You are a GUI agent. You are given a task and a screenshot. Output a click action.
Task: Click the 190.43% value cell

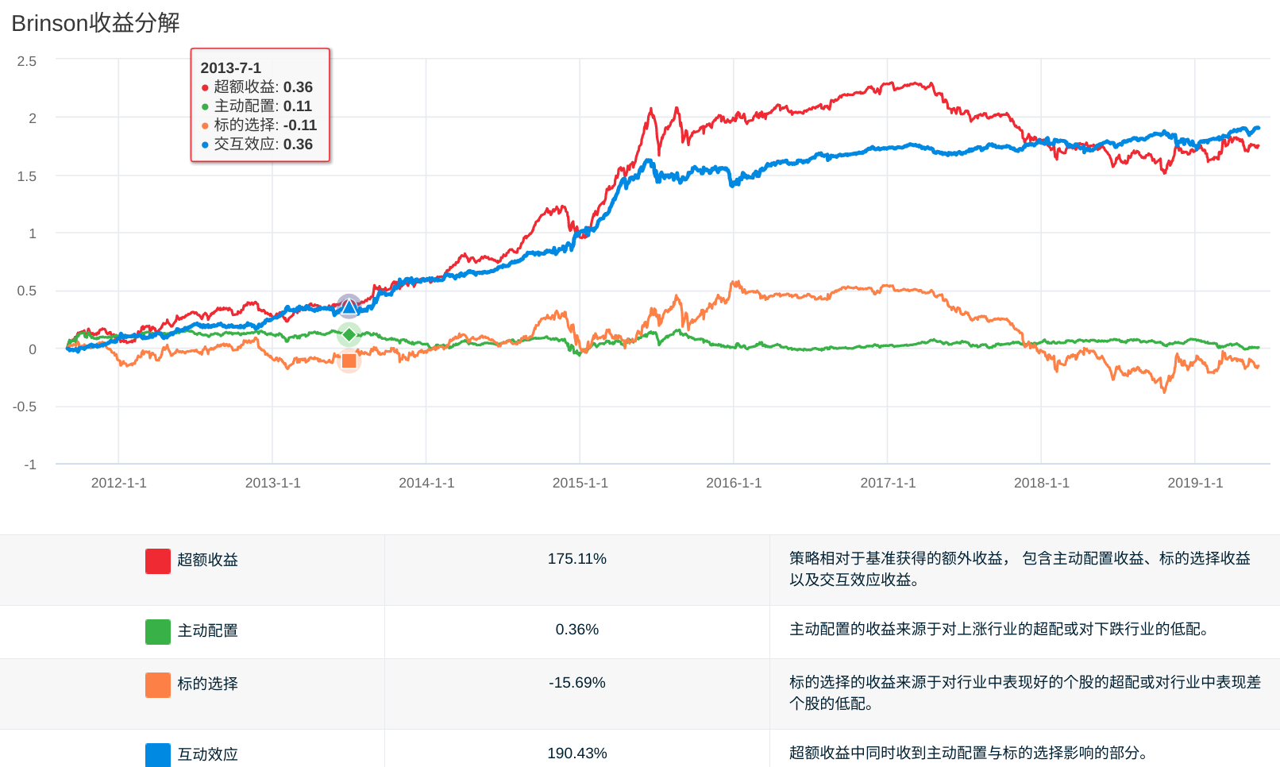(x=576, y=754)
